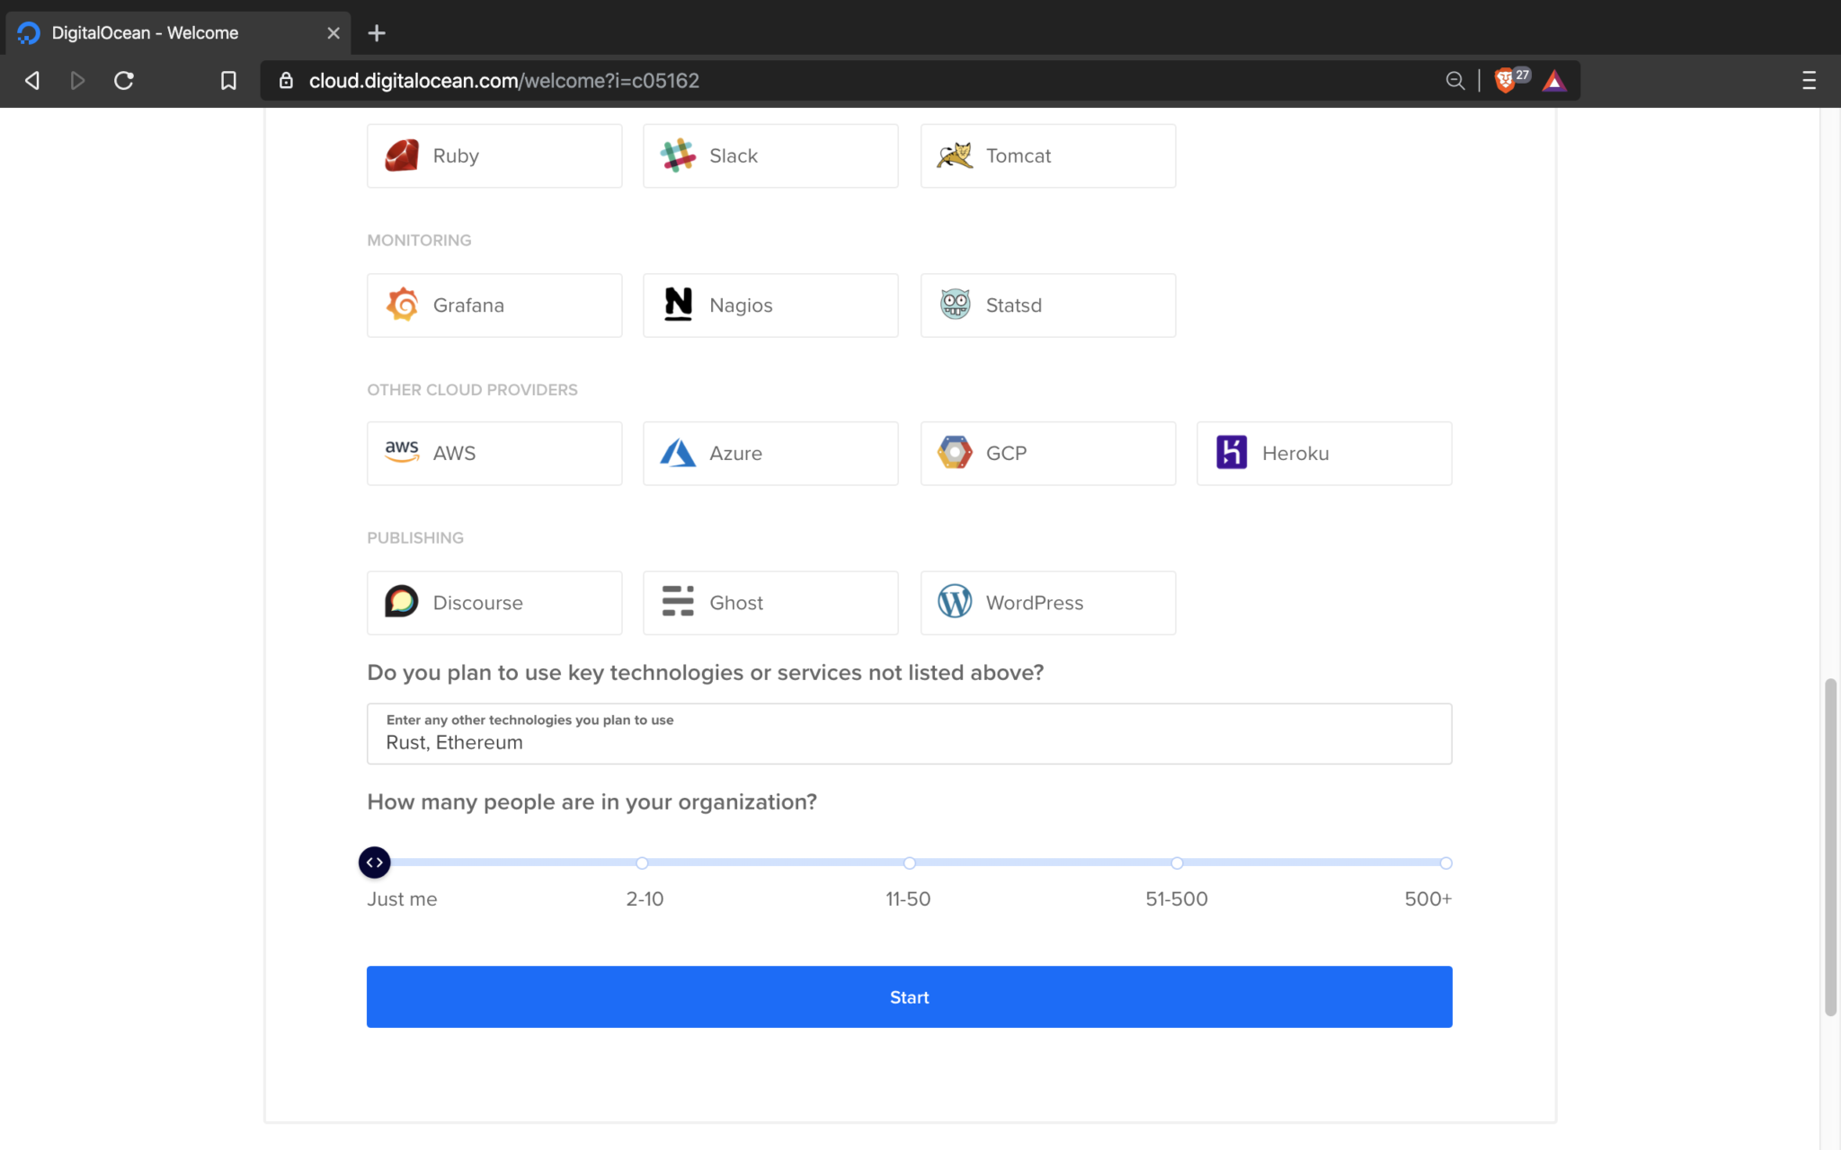
Task: Pick Heroku as another cloud provider
Action: [1324, 454]
